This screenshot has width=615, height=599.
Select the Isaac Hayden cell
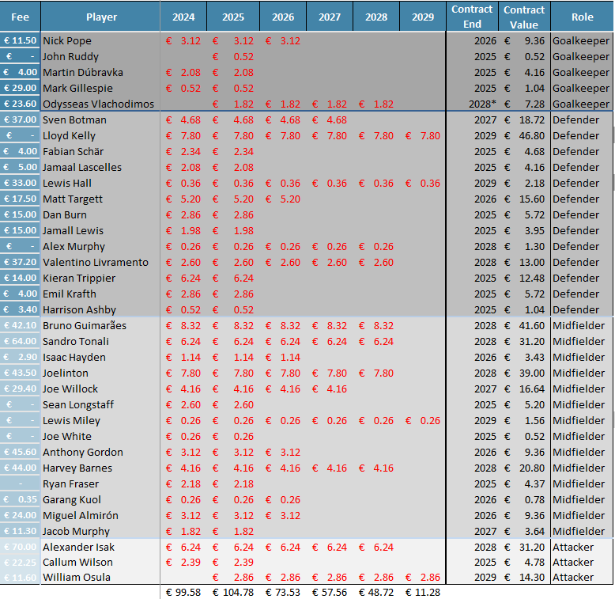[x=100, y=357]
